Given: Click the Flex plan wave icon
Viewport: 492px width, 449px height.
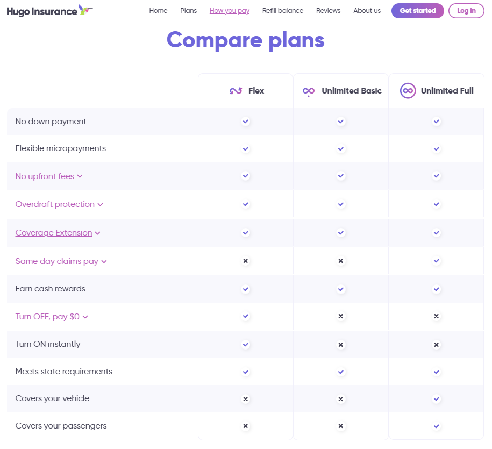Looking at the screenshot, I should (x=236, y=91).
